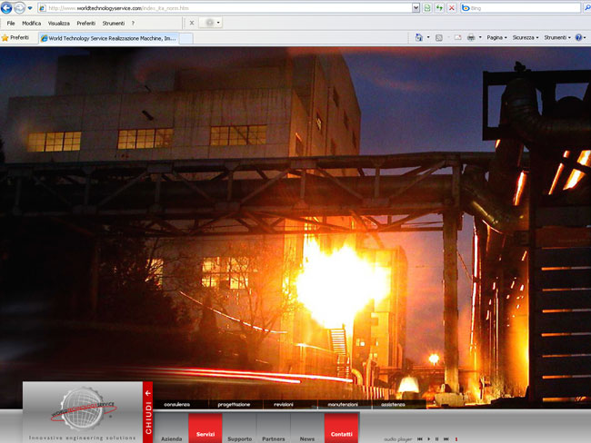This screenshot has height=443, width=591.
Task: Open the manutenzioni submenu link
Action: (343, 405)
